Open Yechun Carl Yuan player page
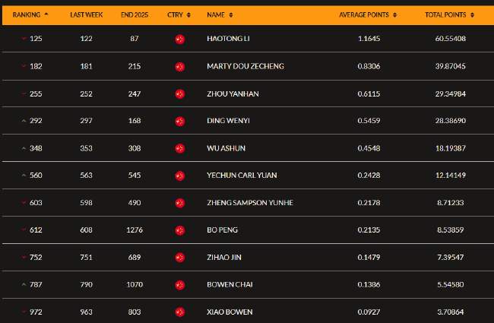494x323 pixels. pos(242,176)
